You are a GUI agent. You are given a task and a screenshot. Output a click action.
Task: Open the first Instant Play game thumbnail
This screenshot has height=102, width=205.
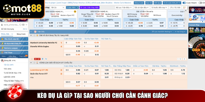[x=191, y=30]
